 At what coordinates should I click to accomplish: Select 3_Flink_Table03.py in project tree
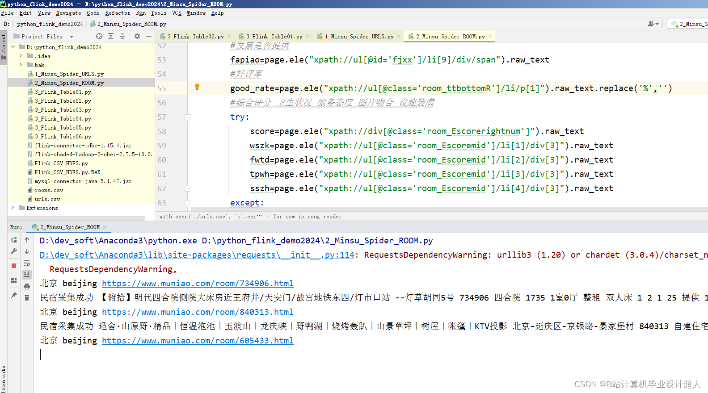[x=63, y=109]
